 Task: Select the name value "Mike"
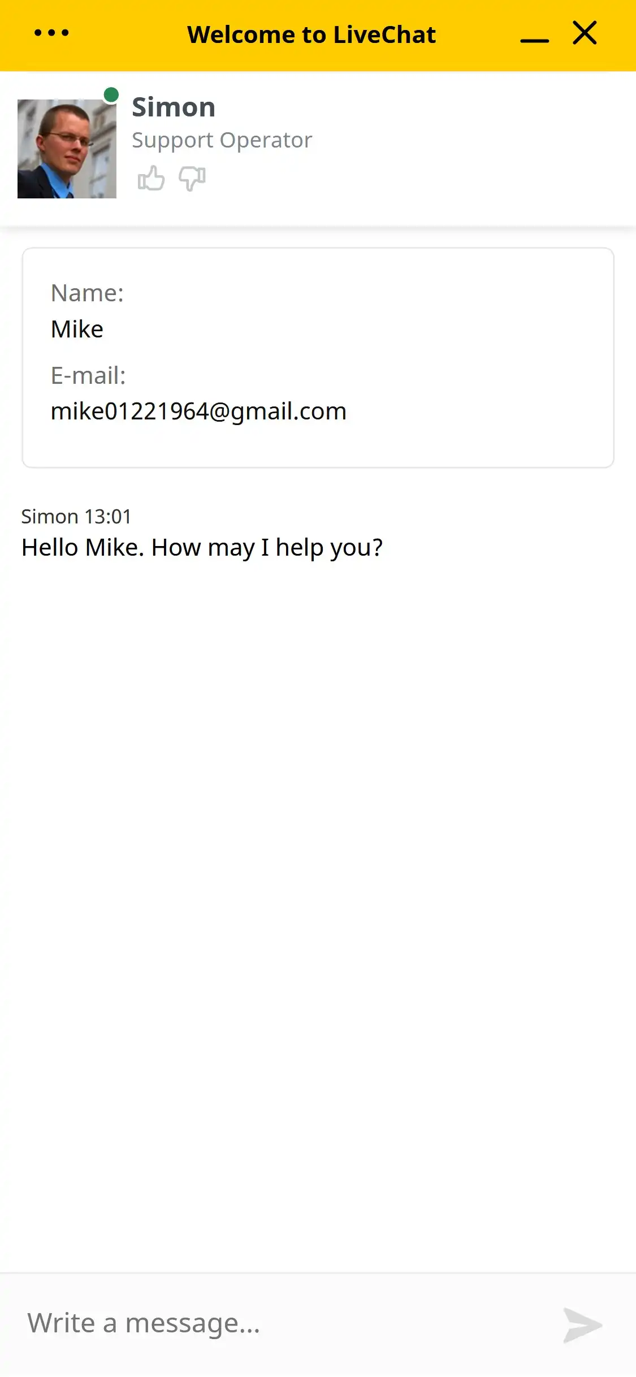[x=77, y=329]
